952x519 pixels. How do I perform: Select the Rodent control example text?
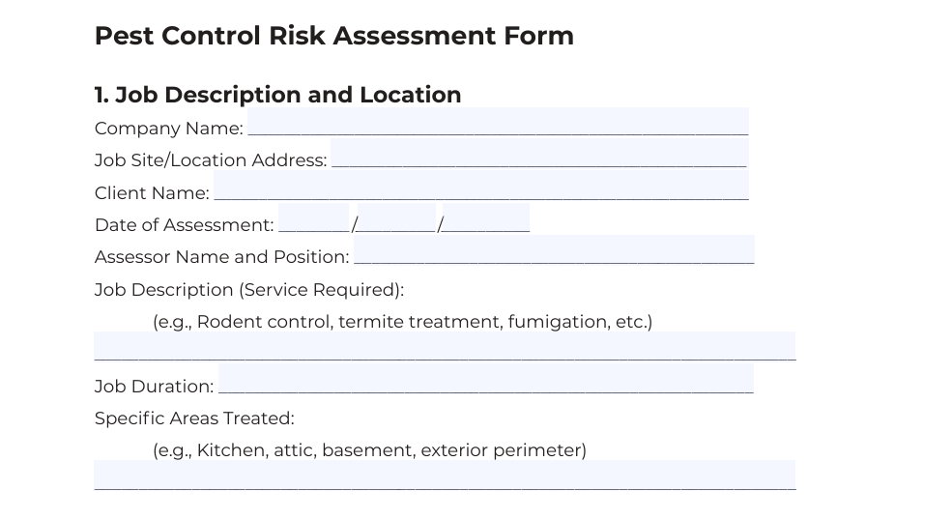coord(402,322)
